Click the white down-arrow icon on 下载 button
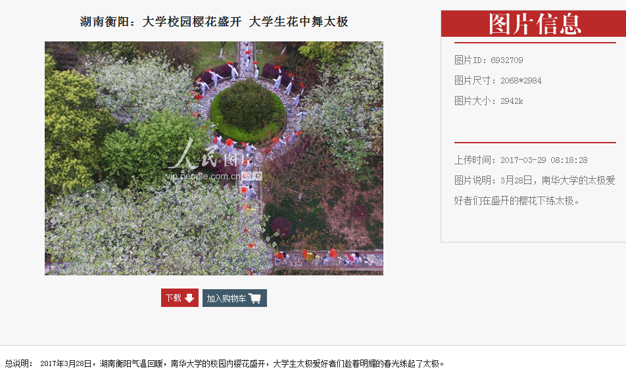626x372 pixels. (189, 298)
